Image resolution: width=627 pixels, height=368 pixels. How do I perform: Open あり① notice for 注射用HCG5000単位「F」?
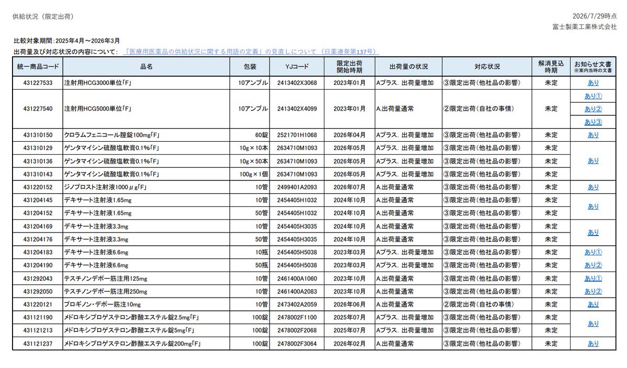coord(593,96)
